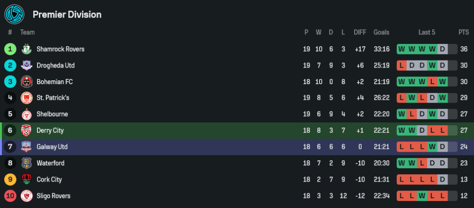Sort table by the Goals column header
474x208 pixels.
381,32
